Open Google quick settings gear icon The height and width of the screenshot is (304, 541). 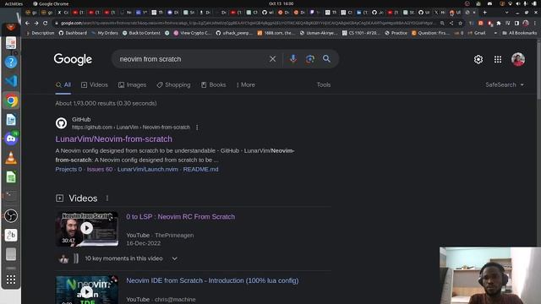[478, 59]
